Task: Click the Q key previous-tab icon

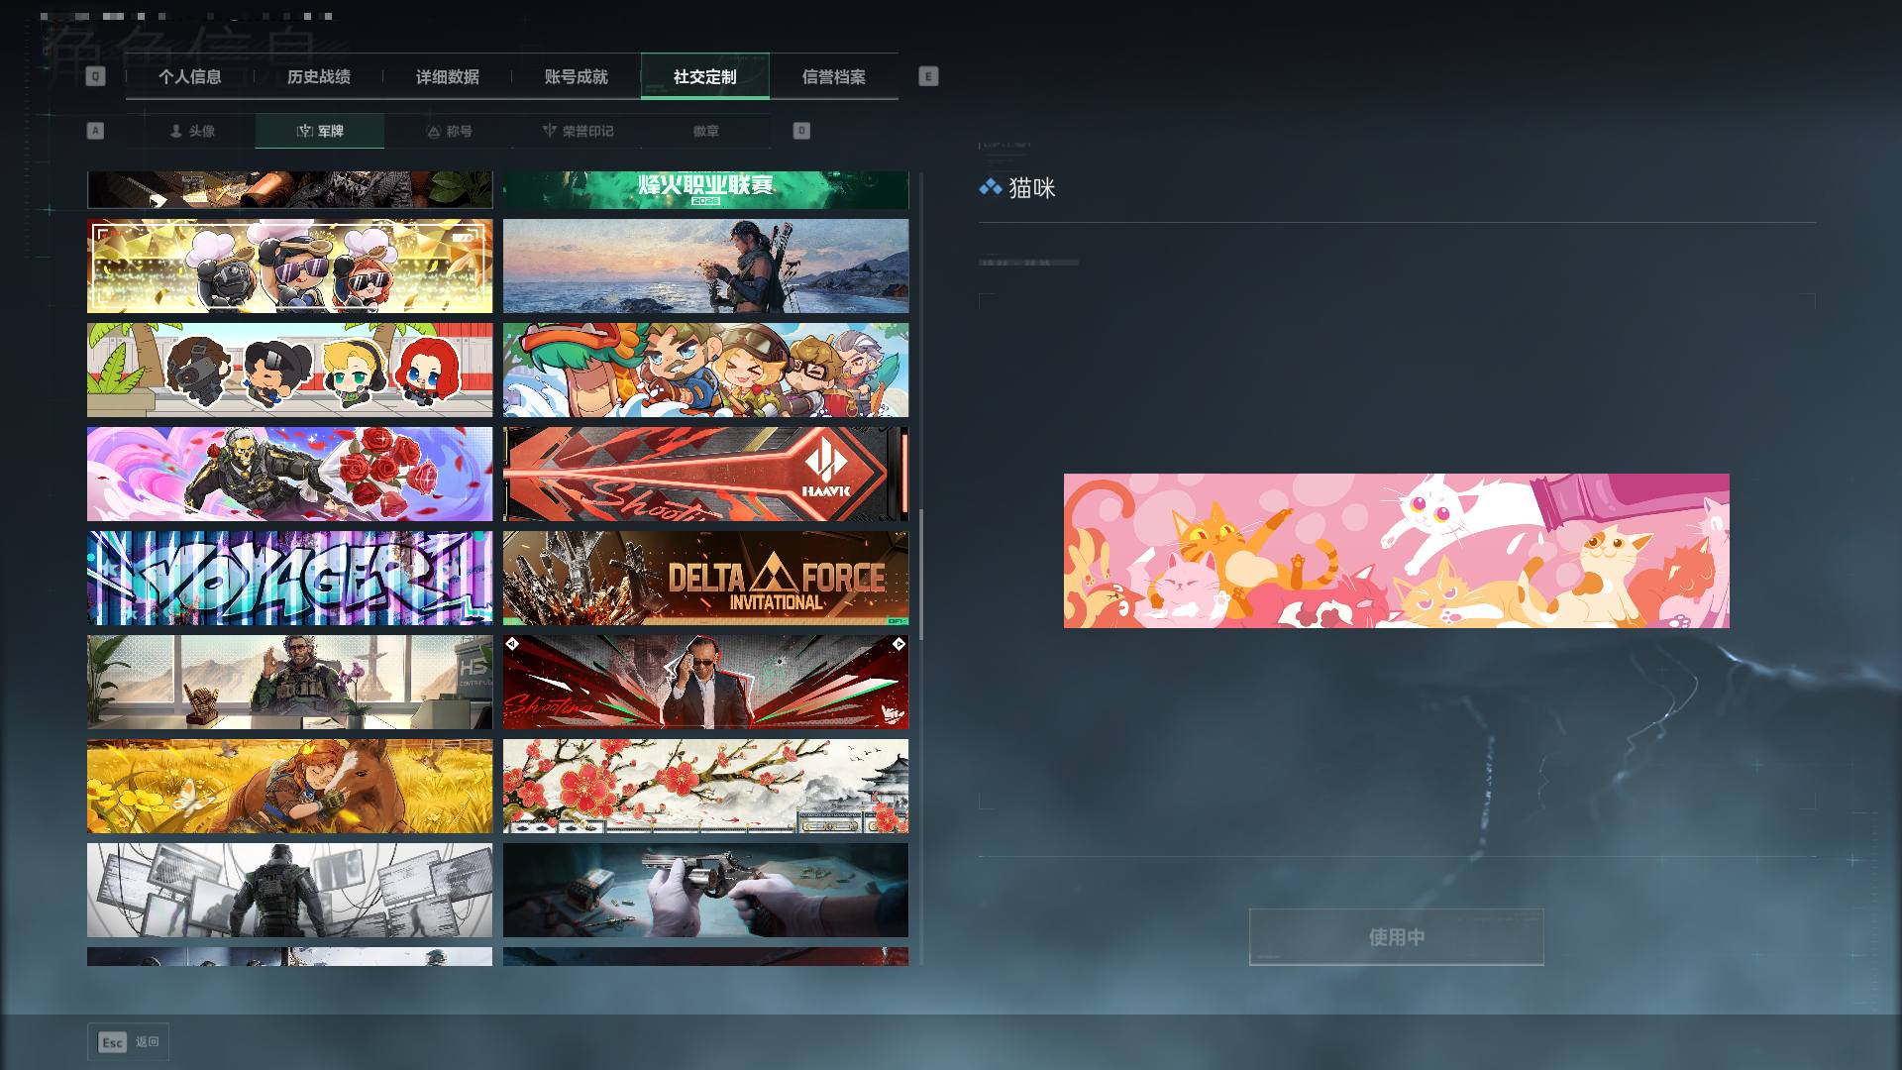Action: [95, 76]
